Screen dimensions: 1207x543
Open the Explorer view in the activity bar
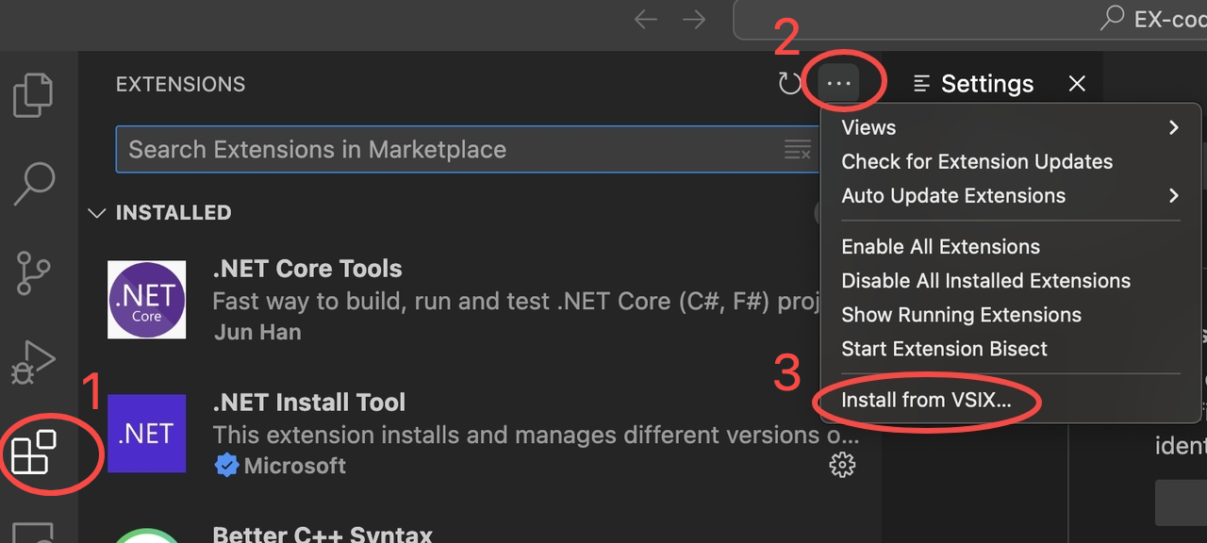[33, 95]
